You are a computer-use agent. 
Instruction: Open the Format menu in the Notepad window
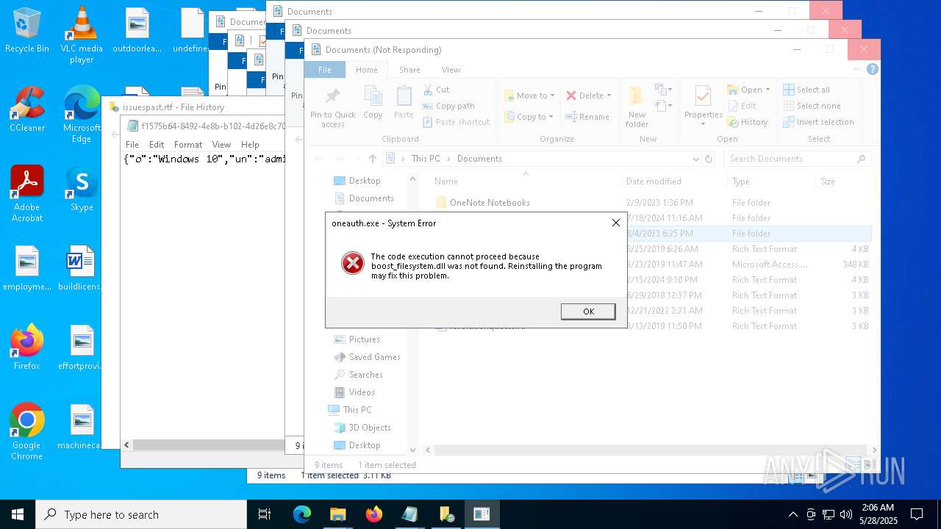[x=188, y=145]
